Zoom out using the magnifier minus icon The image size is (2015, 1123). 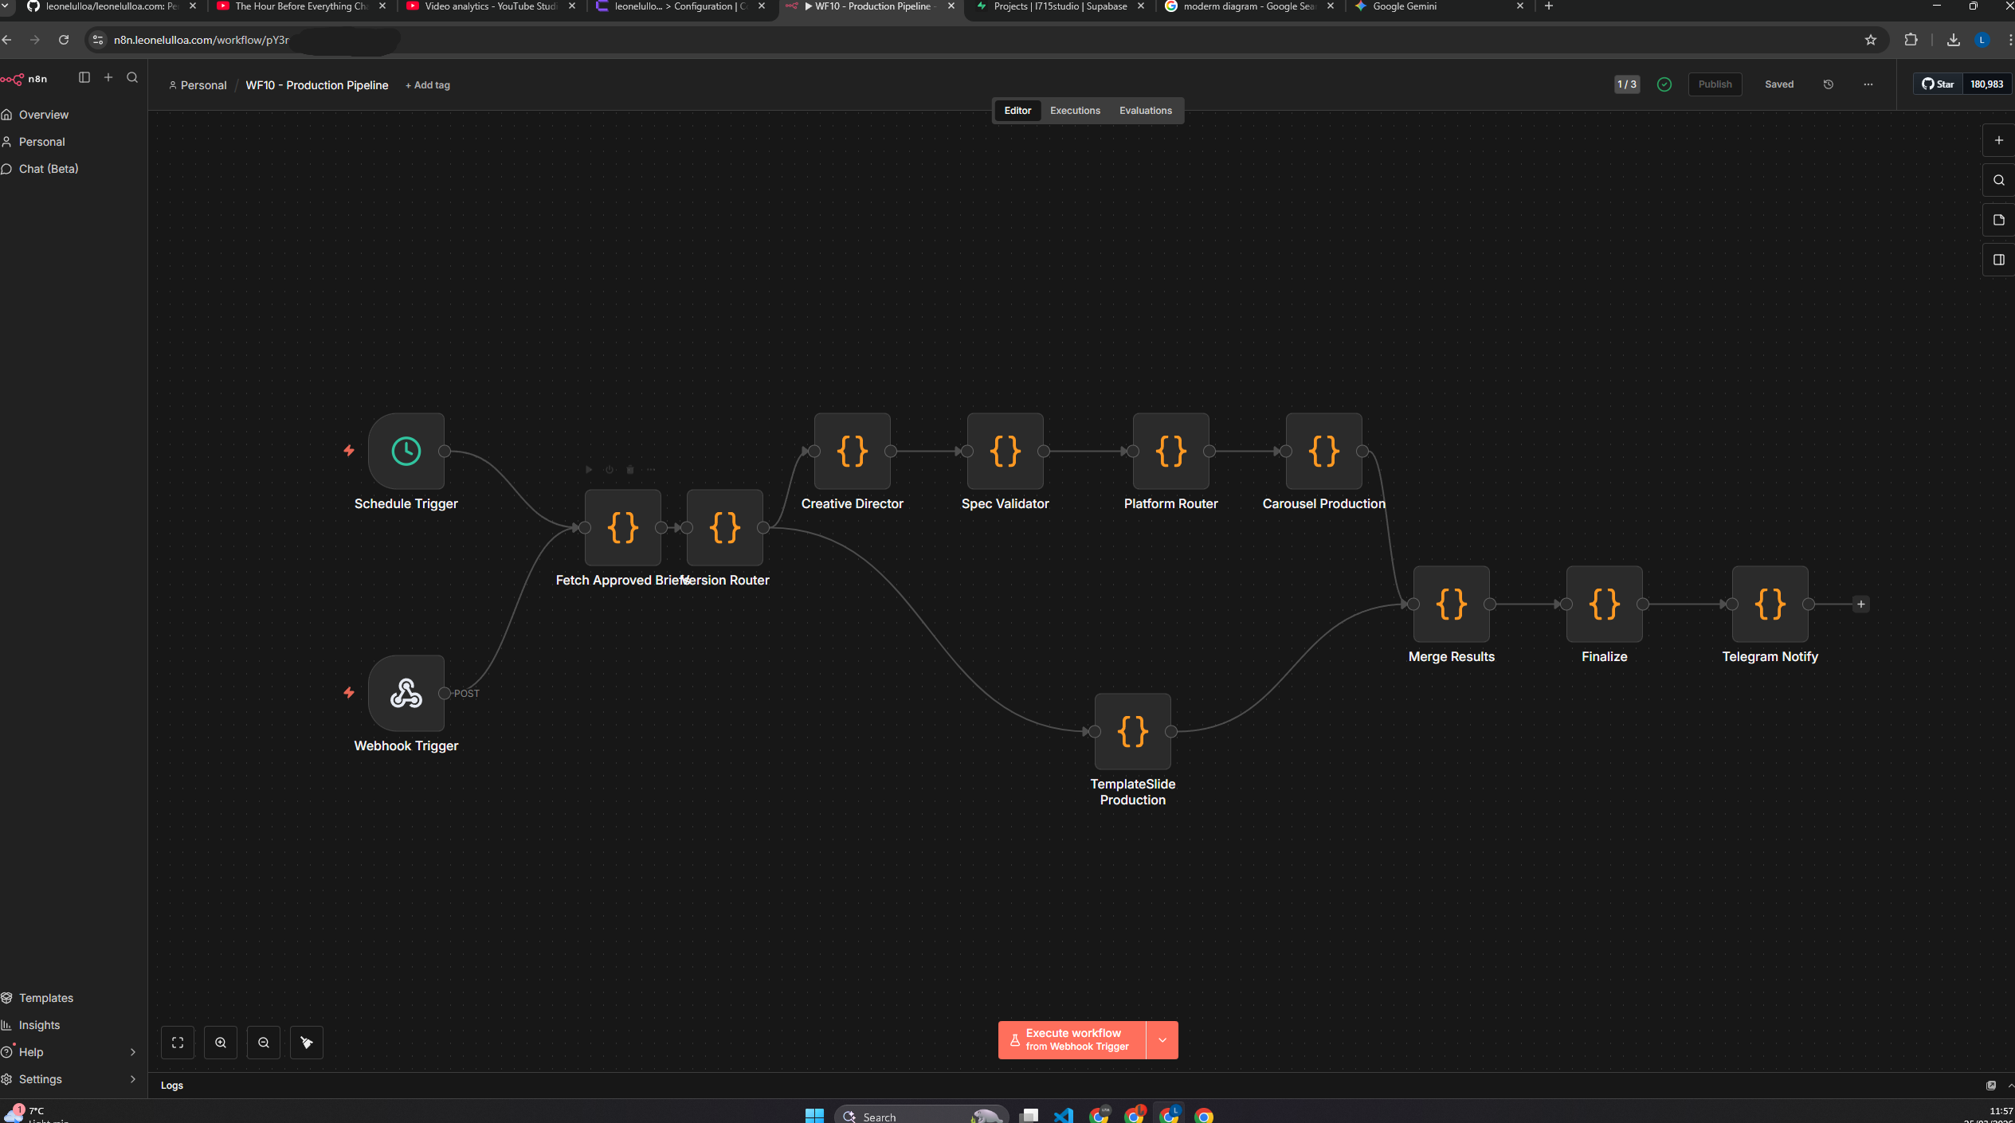tap(263, 1042)
